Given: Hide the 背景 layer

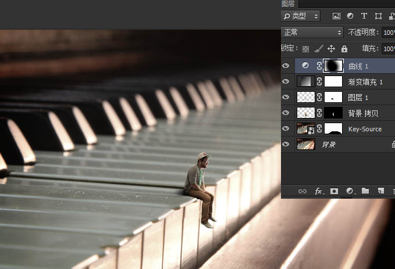Looking at the screenshot, I should coord(286,144).
